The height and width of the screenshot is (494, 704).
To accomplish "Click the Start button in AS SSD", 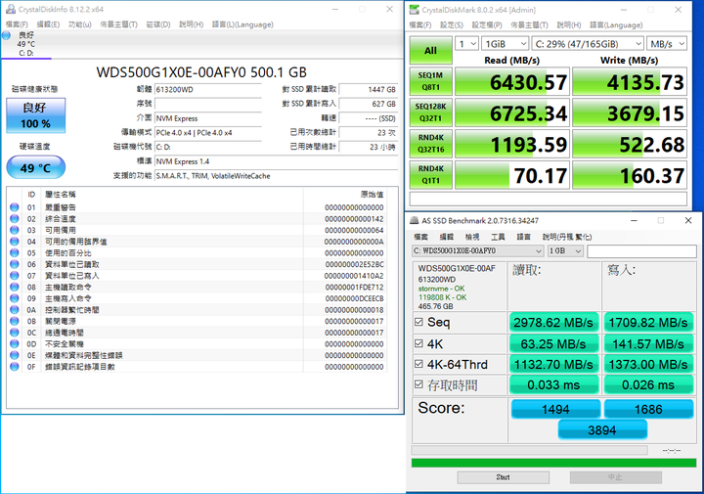I will 503,477.
